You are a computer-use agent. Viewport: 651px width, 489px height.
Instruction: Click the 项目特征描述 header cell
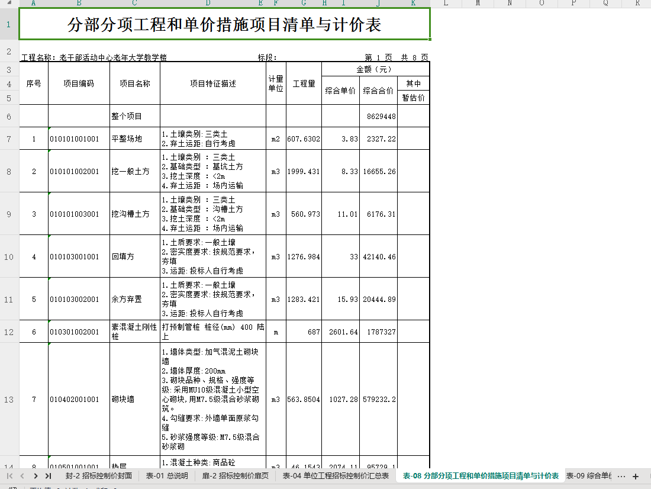pos(213,83)
